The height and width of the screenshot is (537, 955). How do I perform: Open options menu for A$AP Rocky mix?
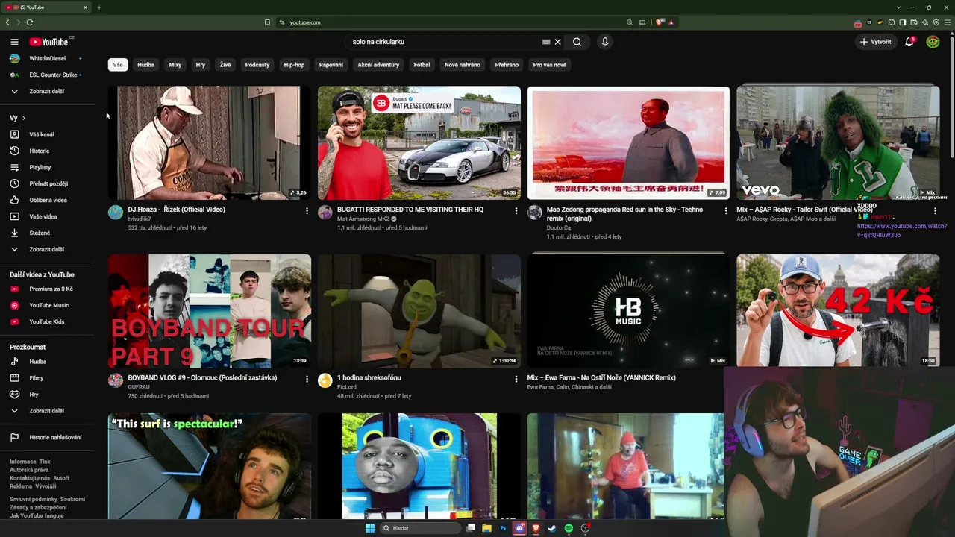tap(935, 211)
